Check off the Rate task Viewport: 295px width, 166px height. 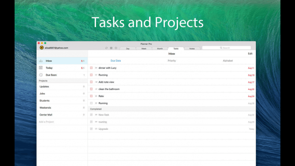[x=91, y=96]
